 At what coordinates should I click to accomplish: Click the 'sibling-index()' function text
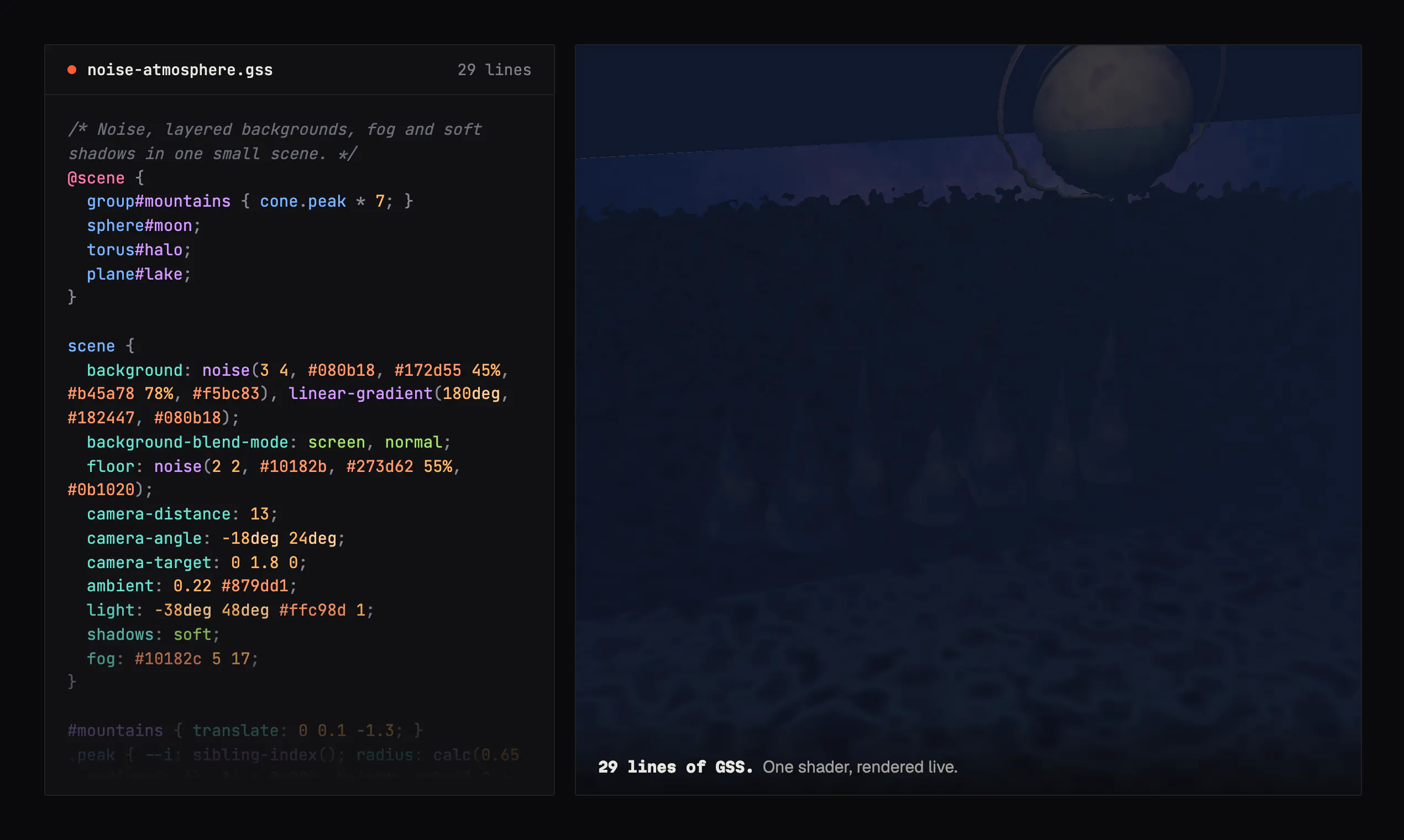pyautogui.click(x=264, y=755)
